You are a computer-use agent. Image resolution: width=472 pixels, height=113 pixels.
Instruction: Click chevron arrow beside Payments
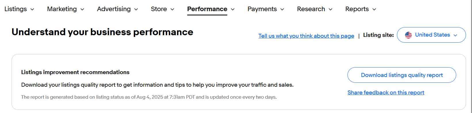click(282, 9)
